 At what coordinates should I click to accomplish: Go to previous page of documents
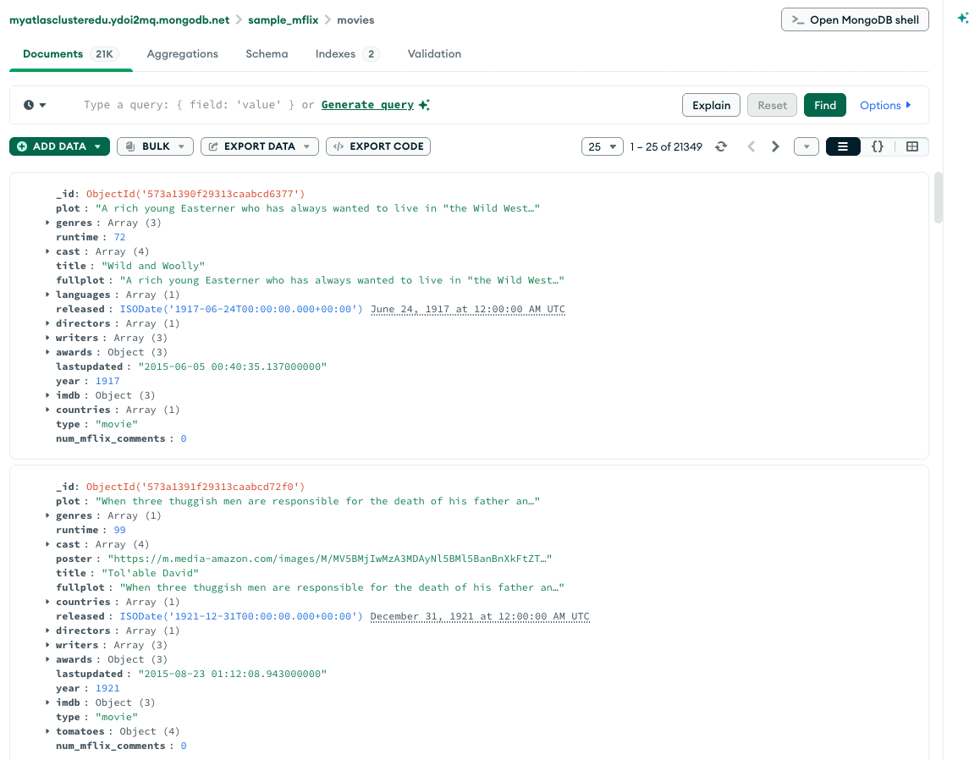(752, 146)
